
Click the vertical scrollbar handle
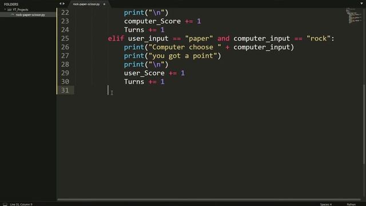[x=364, y=124]
